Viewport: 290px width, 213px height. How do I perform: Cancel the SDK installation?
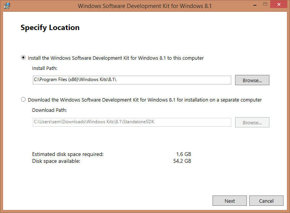coord(266,201)
